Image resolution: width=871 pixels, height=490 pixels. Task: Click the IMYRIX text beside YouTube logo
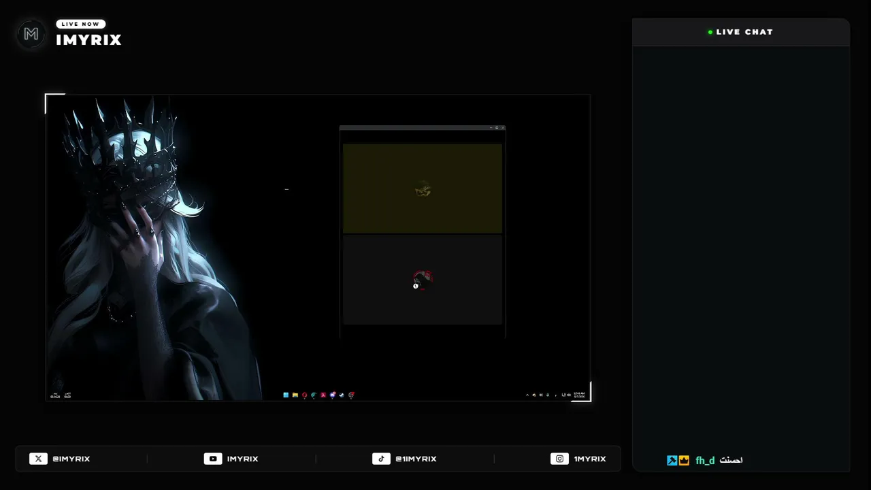point(242,459)
